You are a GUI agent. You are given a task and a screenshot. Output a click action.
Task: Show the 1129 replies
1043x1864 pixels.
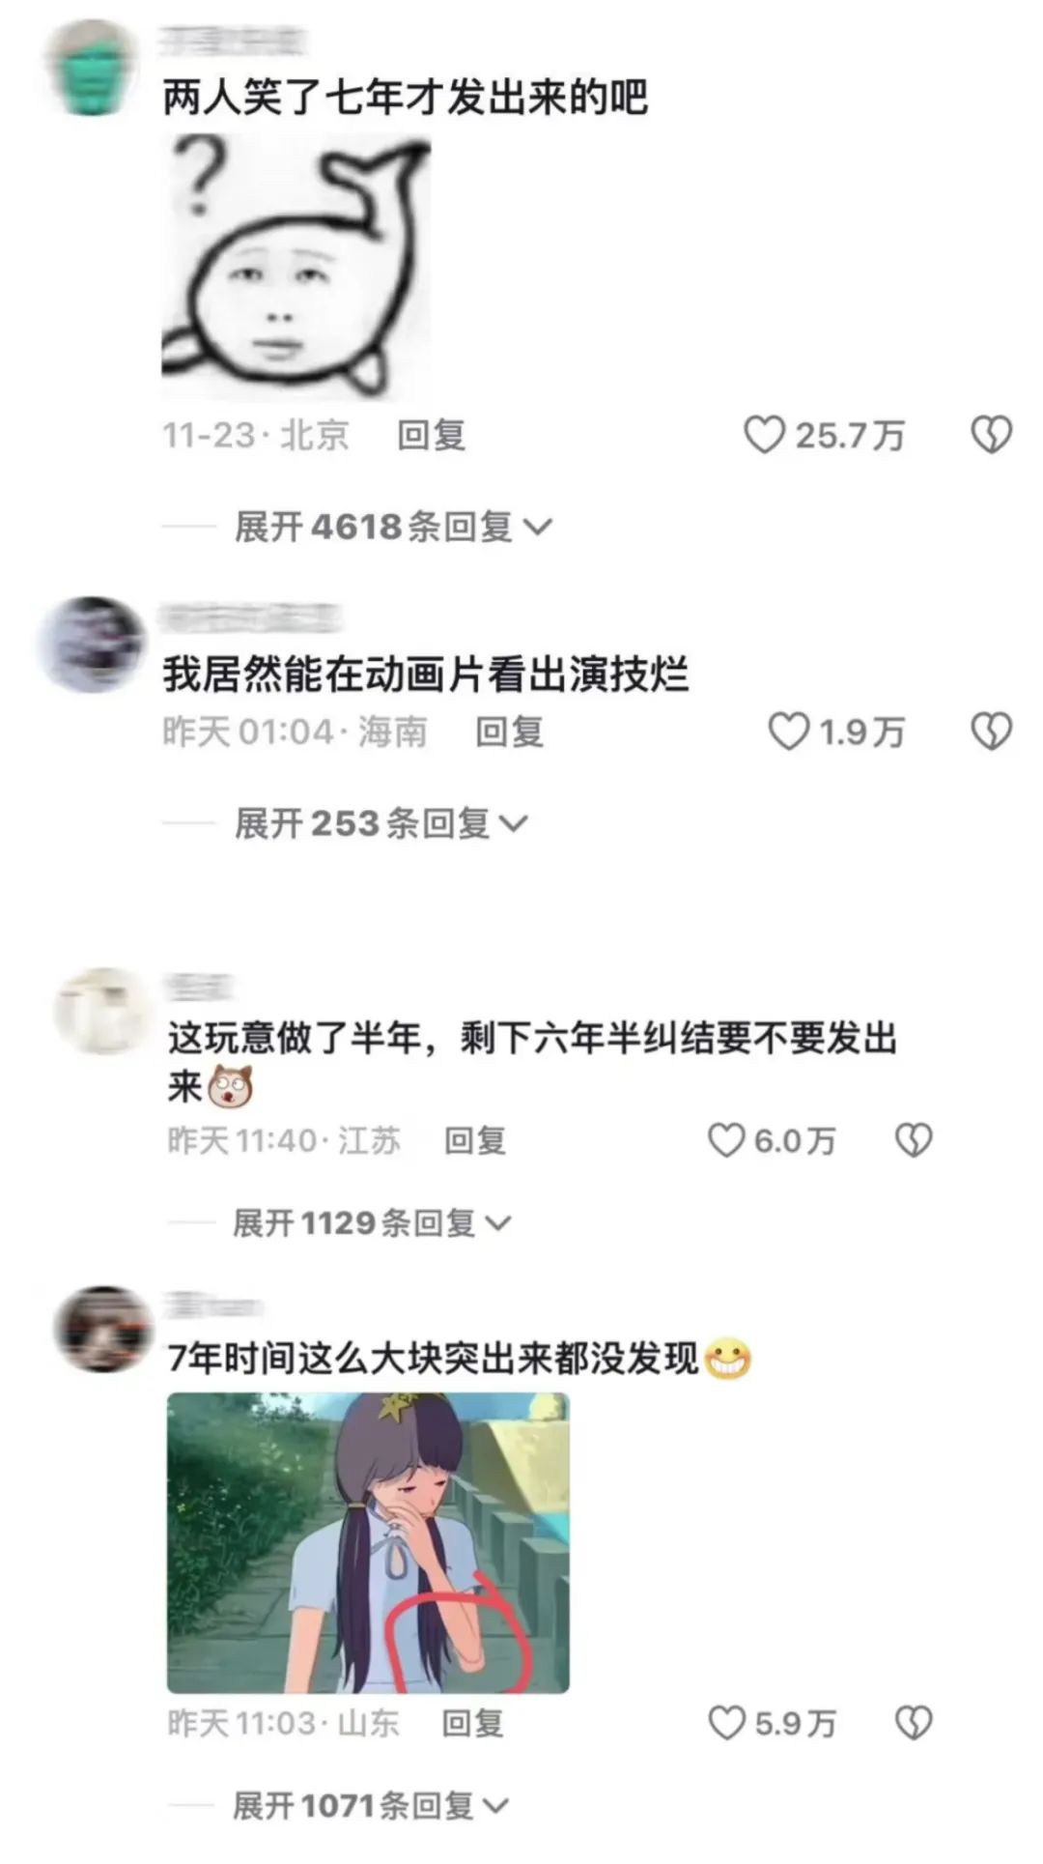372,1223
